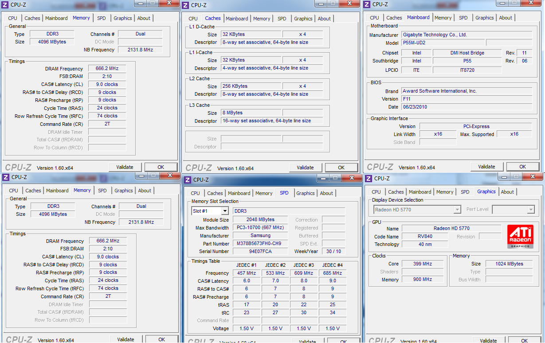This screenshot has height=343, width=545.
Task: Go to CPU tab in the SPD window
Action: (195, 193)
